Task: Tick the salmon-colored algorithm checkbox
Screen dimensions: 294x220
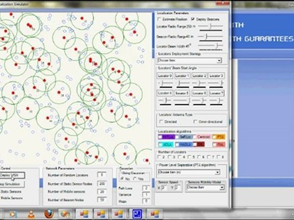Action: (x=214, y=145)
